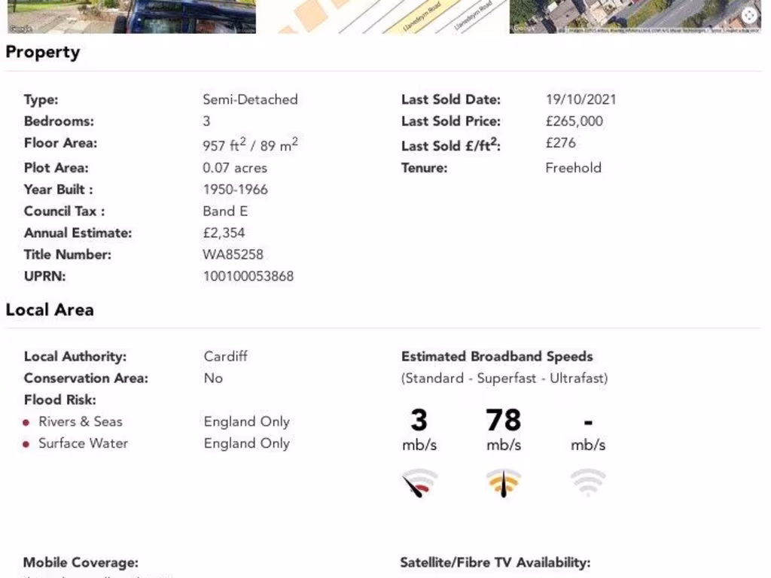Click the greyed ultrafast broadband wifi icon
This screenshot has height=578, width=771.
coord(588,482)
